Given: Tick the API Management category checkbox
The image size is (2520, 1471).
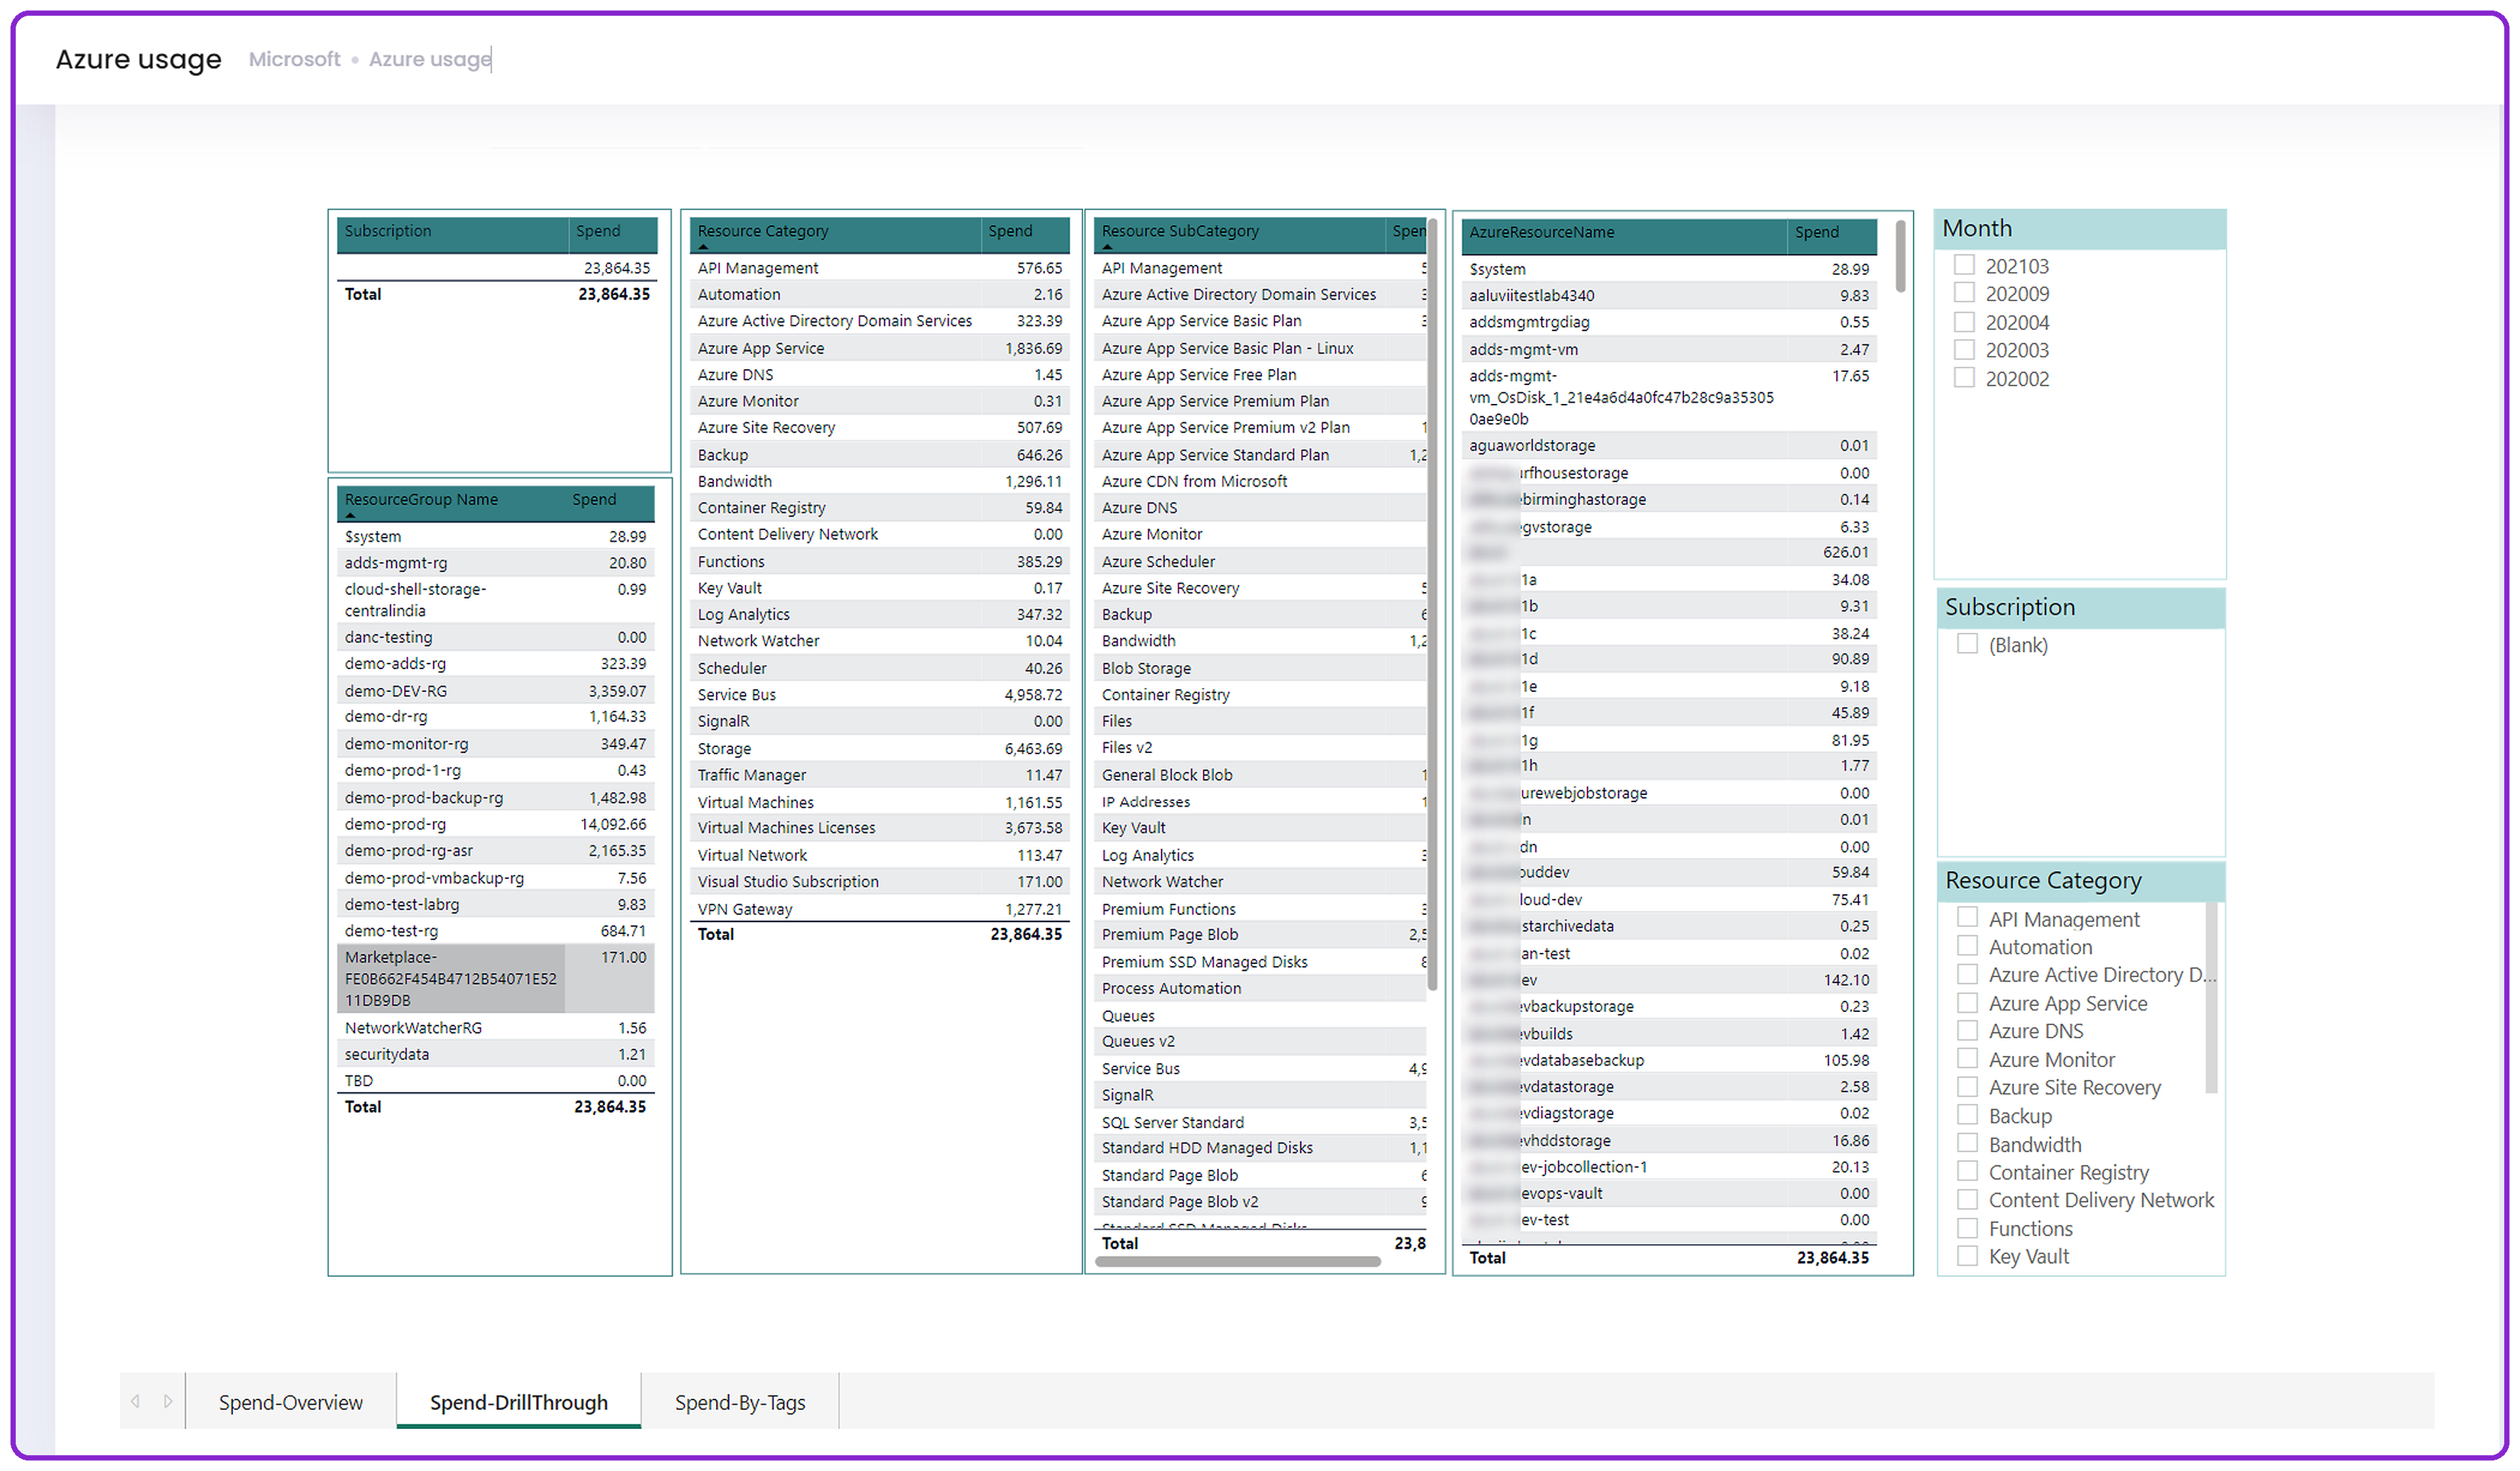Looking at the screenshot, I should point(1967,917).
